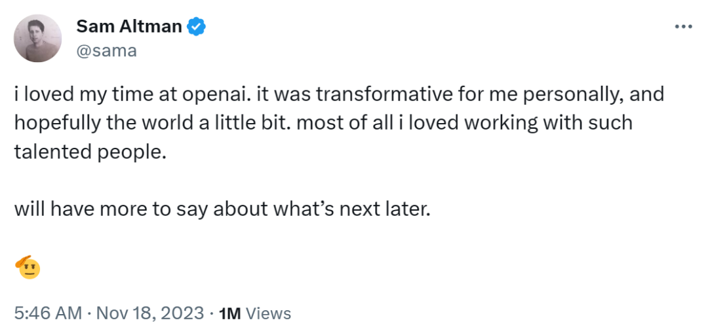Click the "Views" label
Screen dimensions: 708x335
click(269, 313)
